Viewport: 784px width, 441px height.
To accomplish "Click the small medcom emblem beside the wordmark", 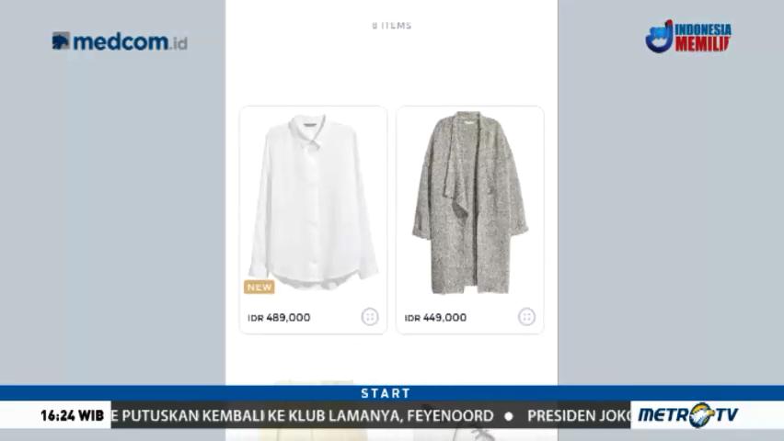I will [61, 41].
